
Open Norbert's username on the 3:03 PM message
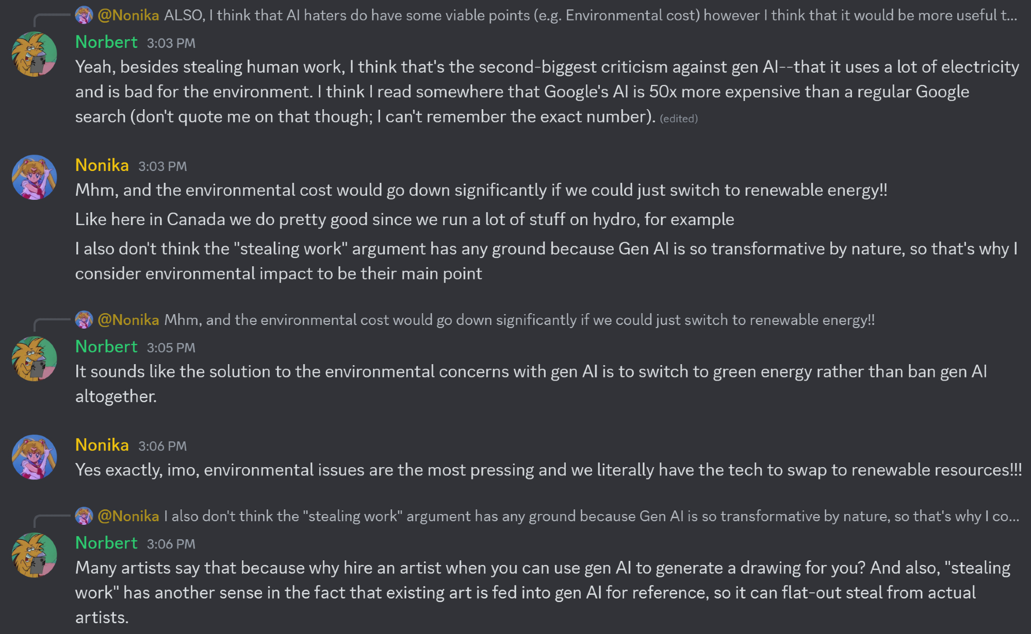pos(106,42)
